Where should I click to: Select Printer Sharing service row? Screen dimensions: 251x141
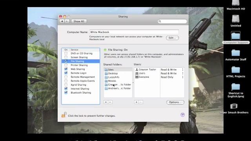coord(81,65)
